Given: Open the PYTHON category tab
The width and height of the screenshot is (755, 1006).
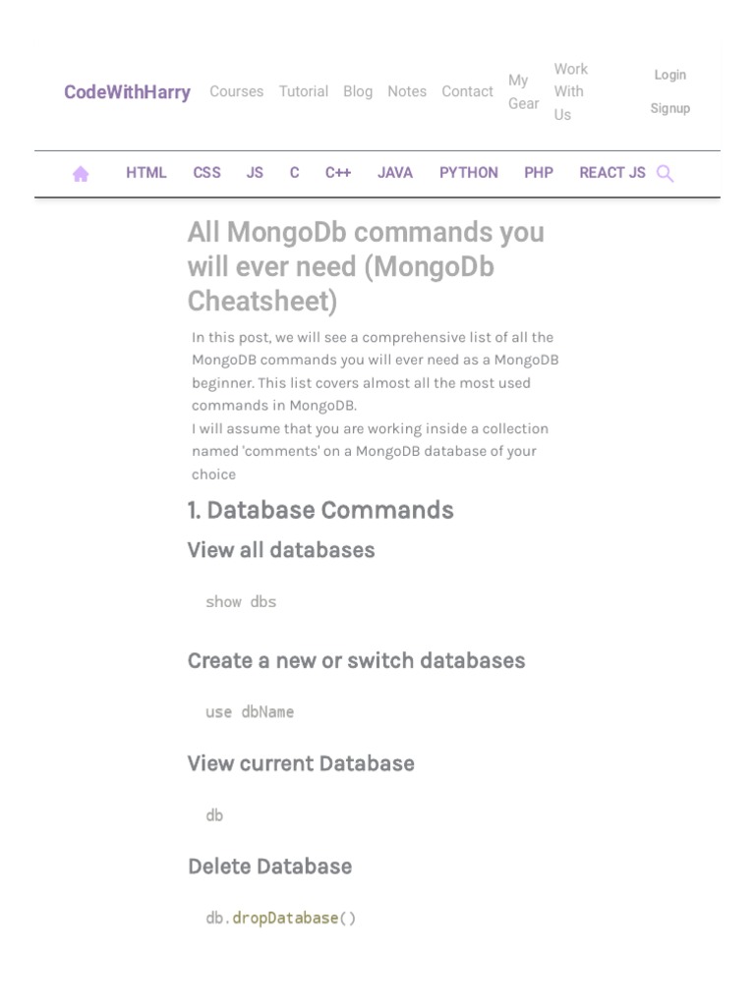Looking at the screenshot, I should click(x=469, y=173).
